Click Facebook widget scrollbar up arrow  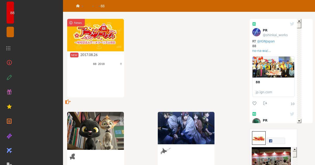point(295,149)
